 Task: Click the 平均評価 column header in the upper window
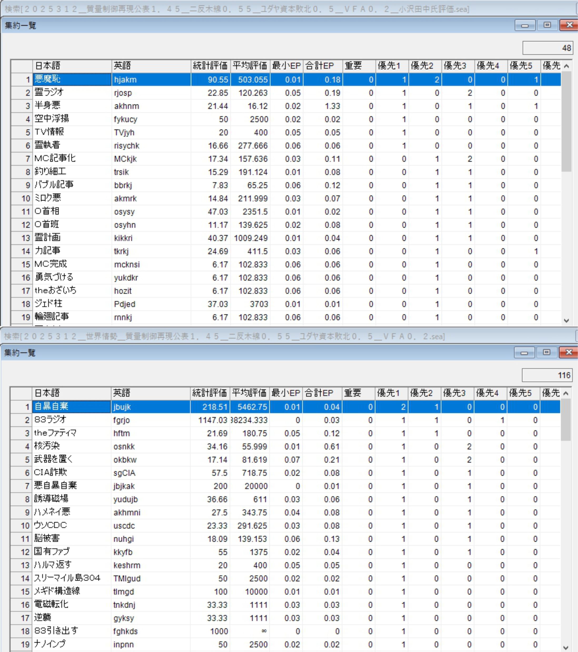tap(250, 66)
